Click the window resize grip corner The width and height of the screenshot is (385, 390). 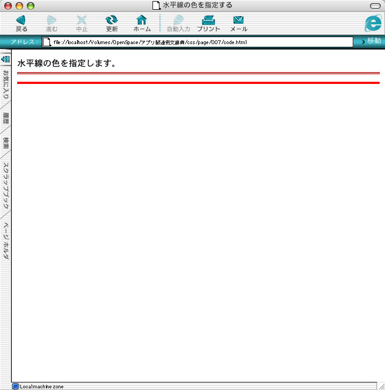click(x=381, y=386)
